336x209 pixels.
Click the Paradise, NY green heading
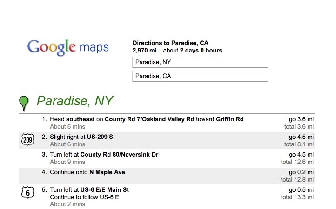click(x=75, y=101)
